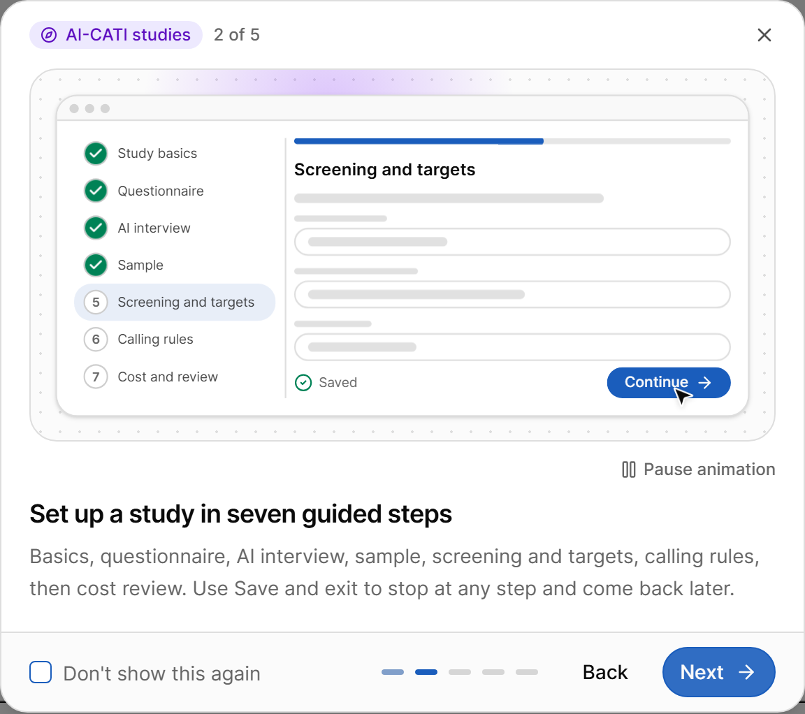Go Back to the previous slide

(x=604, y=672)
